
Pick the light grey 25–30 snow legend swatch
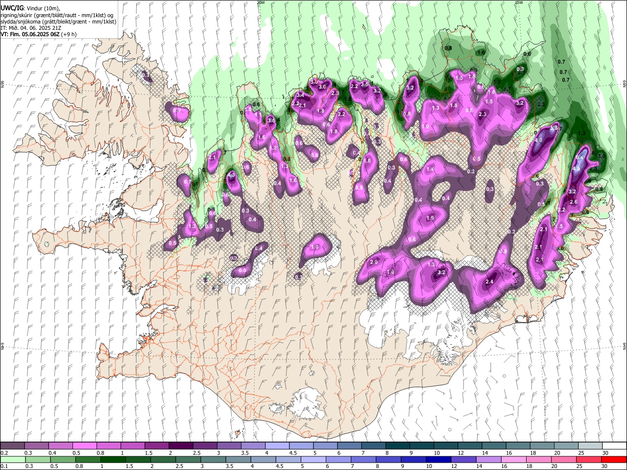click(x=590, y=446)
